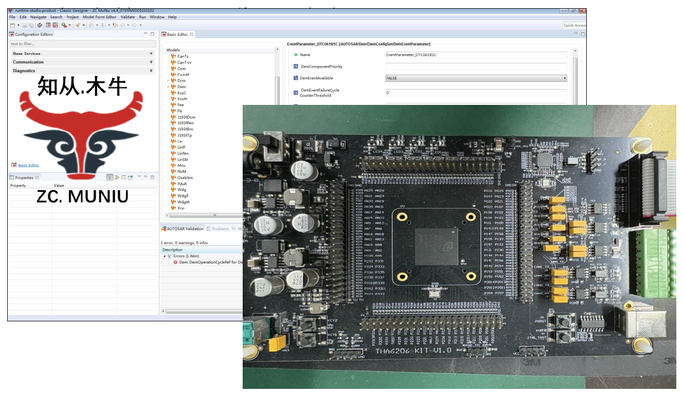Click the Com module icon

pos(174,69)
